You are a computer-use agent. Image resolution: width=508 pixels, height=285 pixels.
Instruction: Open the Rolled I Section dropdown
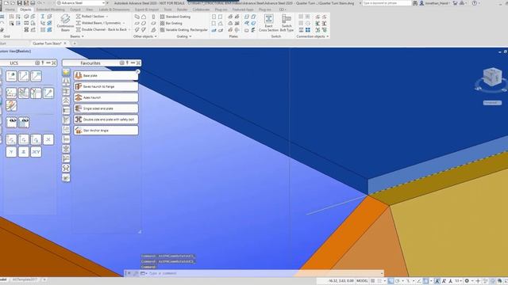pyautogui.click(x=107, y=16)
